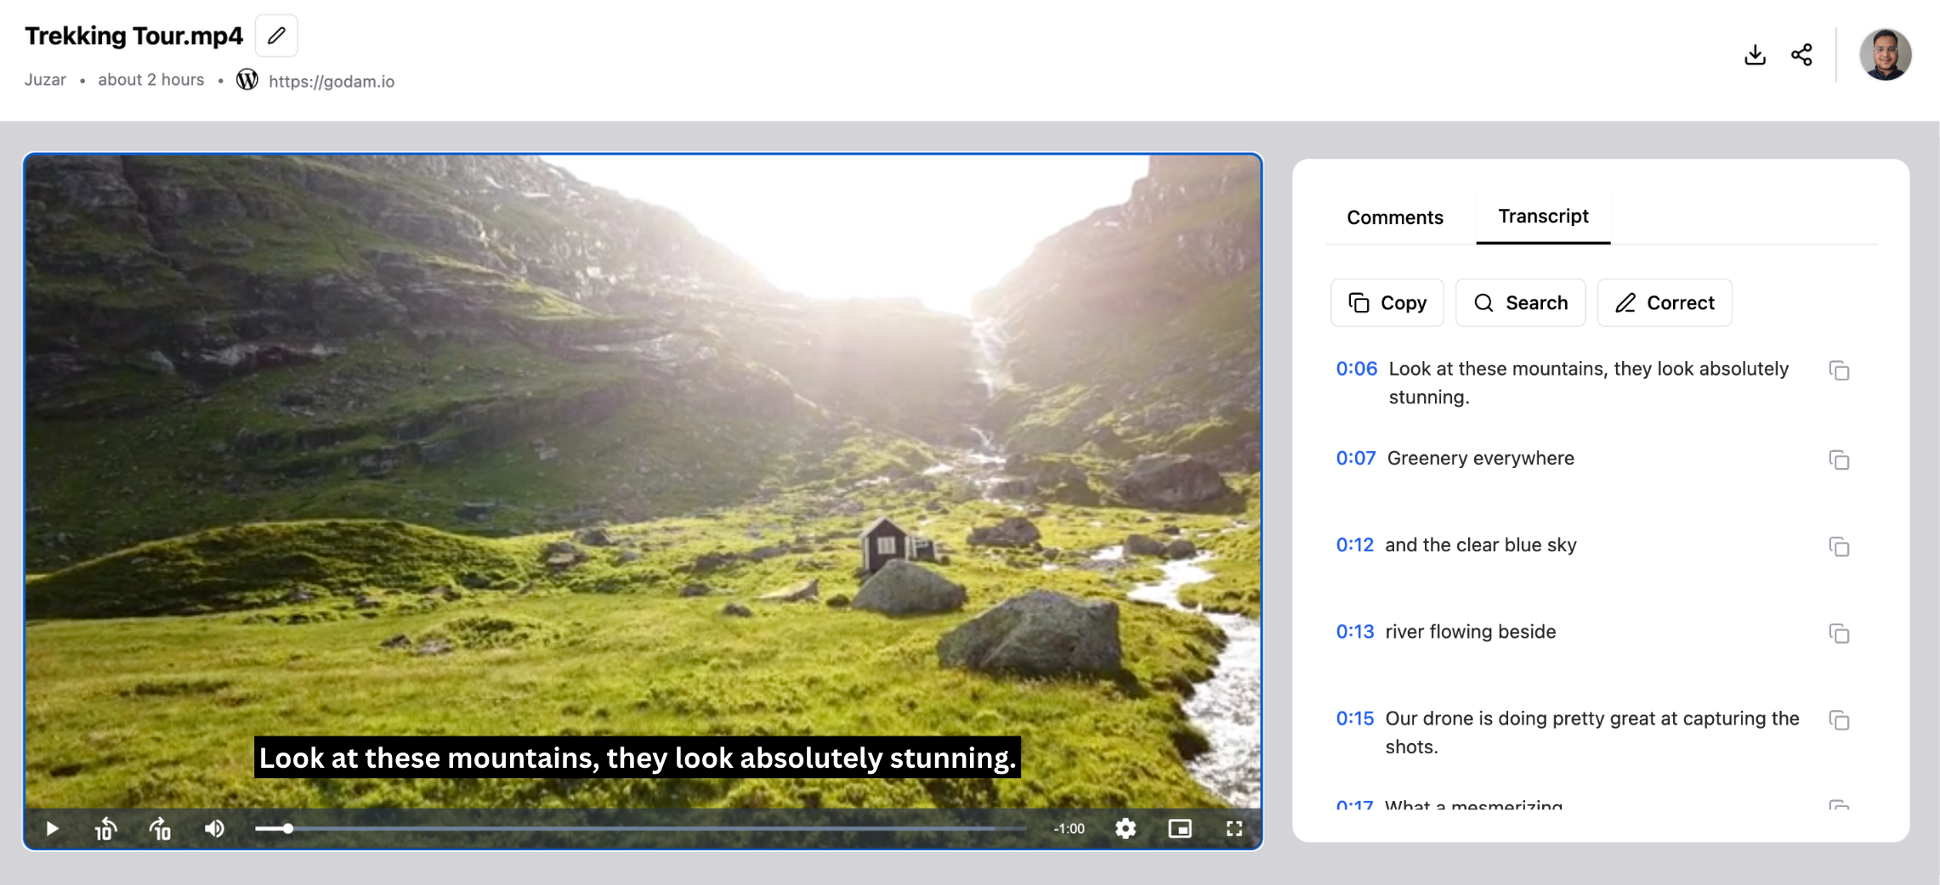Select the Correct transcript option
The width and height of the screenshot is (1940, 885).
[1664, 302]
